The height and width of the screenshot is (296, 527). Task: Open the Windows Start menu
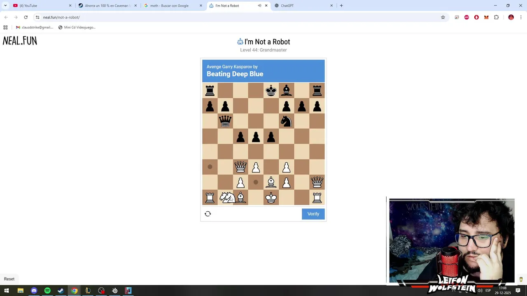7,291
